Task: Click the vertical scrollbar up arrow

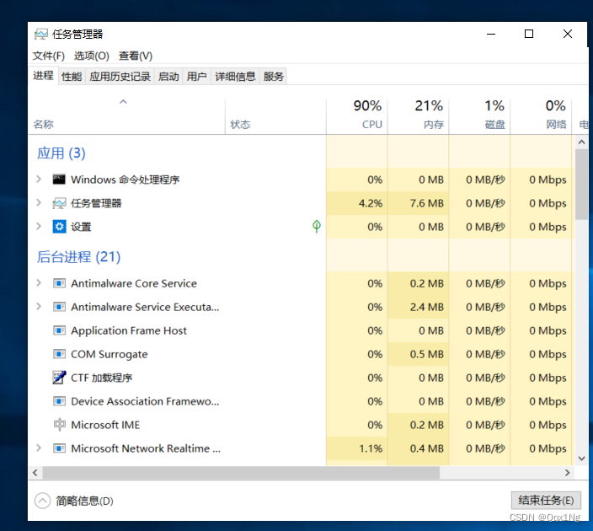Action: tap(581, 142)
